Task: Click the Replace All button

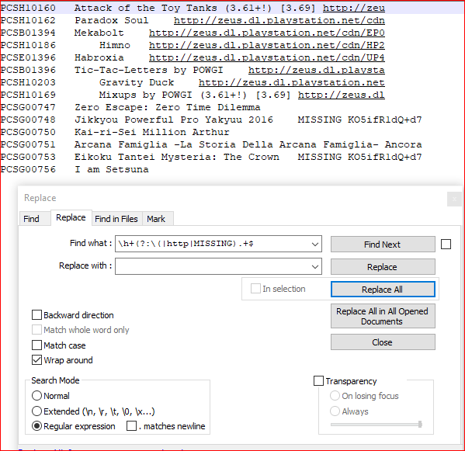Action: click(383, 290)
